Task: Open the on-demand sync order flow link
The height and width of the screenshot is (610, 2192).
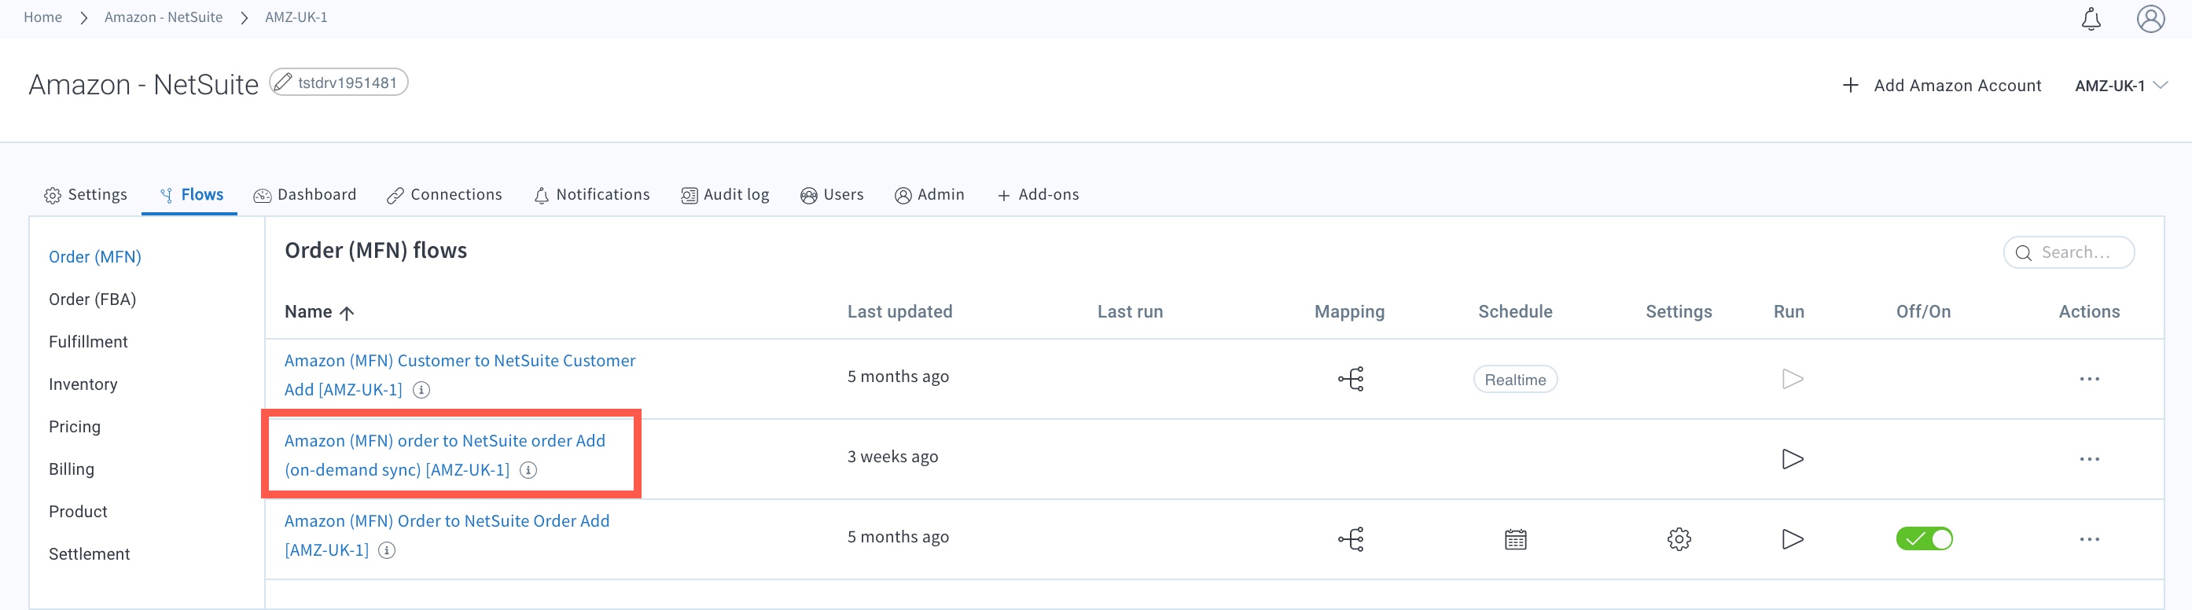Action: [444, 455]
